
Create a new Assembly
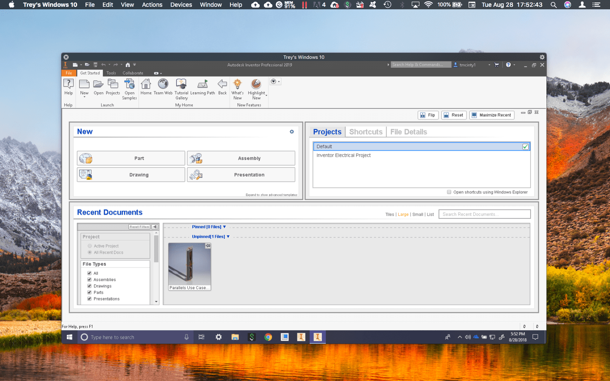[241, 158]
